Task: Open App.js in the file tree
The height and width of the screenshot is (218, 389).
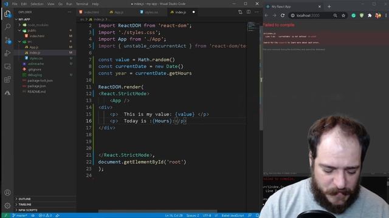Action: 34,47
